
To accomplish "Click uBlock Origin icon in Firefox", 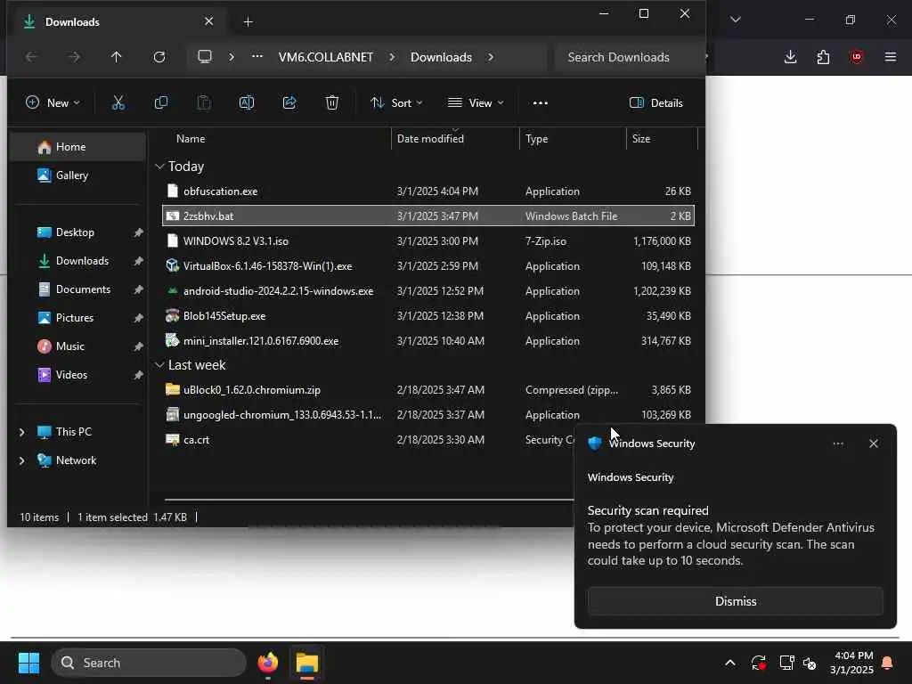I will click(856, 57).
